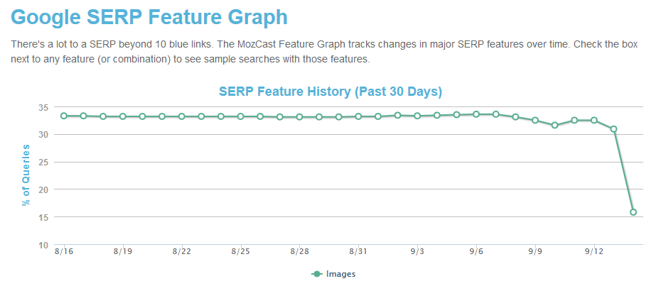Viewport: 651px width, 286px height.
Task: Click the 35 y-axis value label
Action: pyautogui.click(x=43, y=107)
